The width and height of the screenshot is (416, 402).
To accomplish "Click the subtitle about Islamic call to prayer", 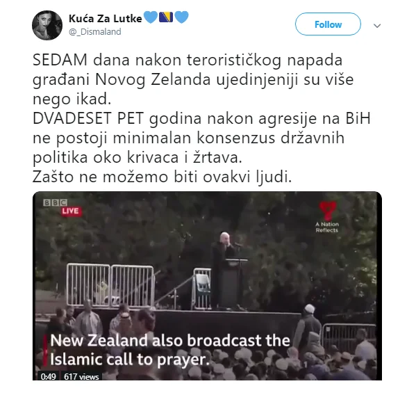I will click(169, 350).
